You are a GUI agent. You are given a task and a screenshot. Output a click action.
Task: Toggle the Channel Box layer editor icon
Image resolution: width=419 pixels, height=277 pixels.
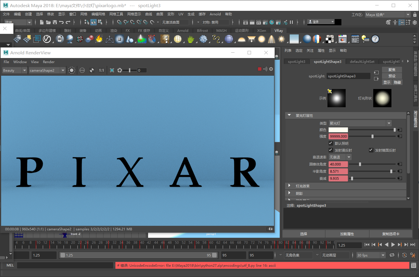tap(415, 22)
